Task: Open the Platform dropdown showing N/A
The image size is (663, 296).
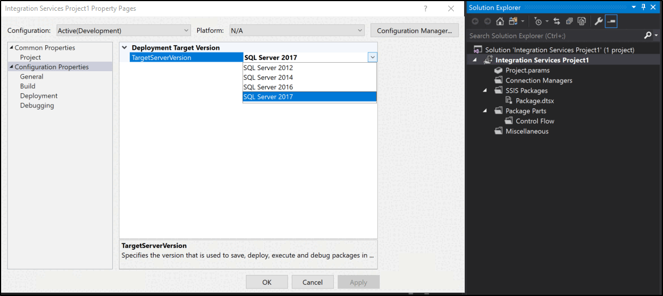Action: (296, 31)
